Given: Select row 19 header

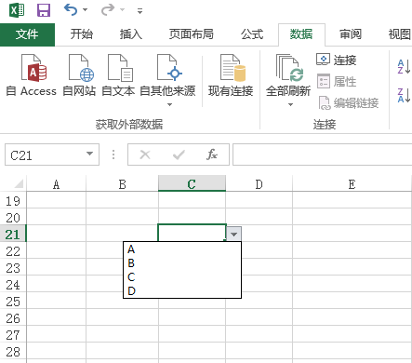Looking at the screenshot, I should coord(13,201).
